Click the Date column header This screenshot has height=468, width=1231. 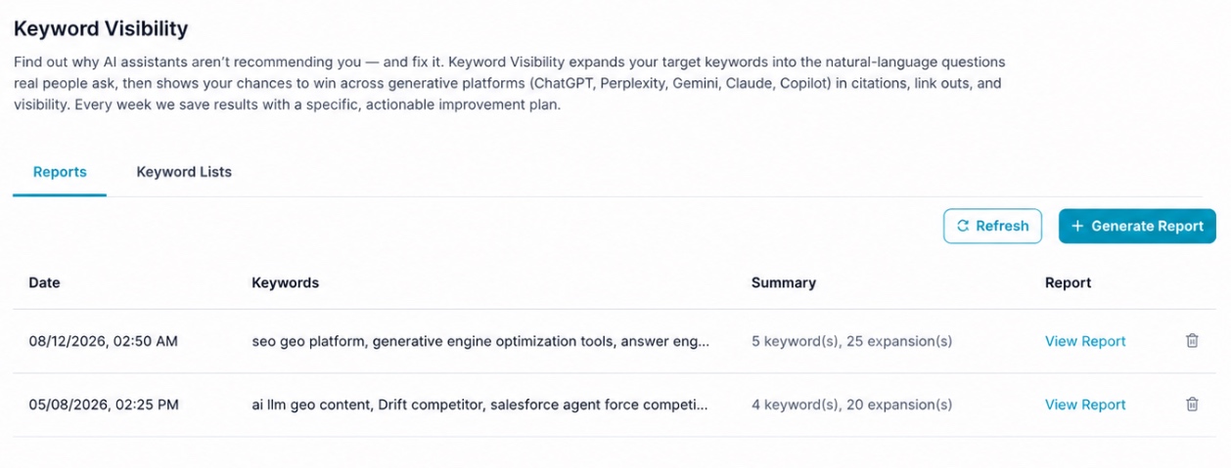(44, 282)
